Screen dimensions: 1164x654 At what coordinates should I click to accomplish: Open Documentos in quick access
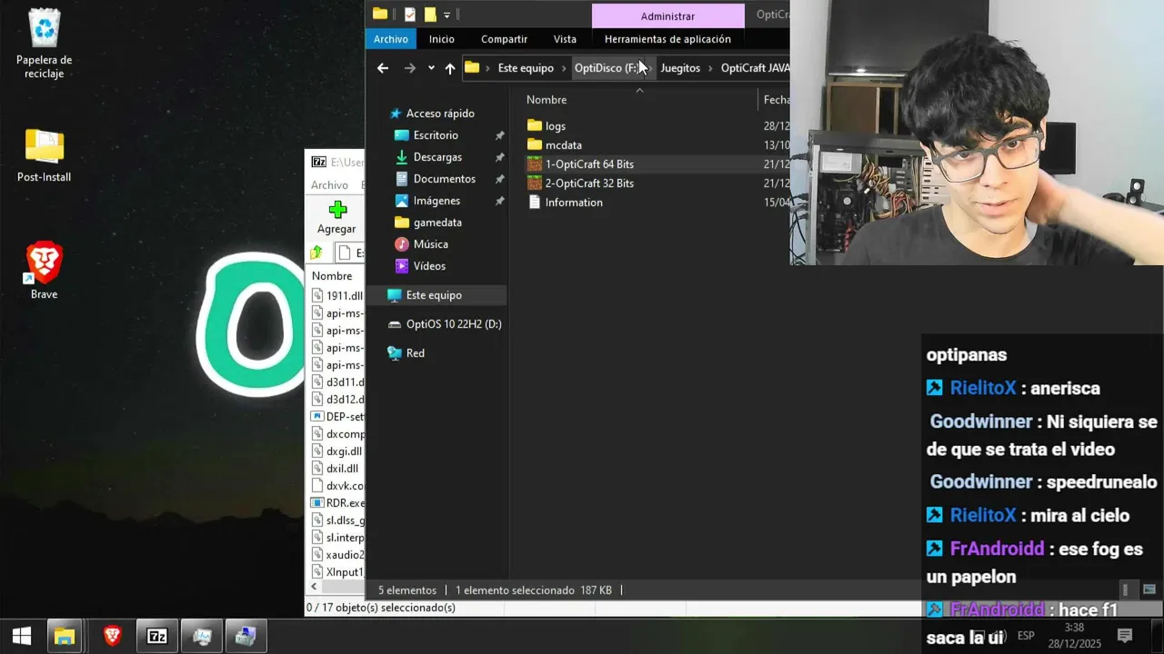pyautogui.click(x=444, y=179)
